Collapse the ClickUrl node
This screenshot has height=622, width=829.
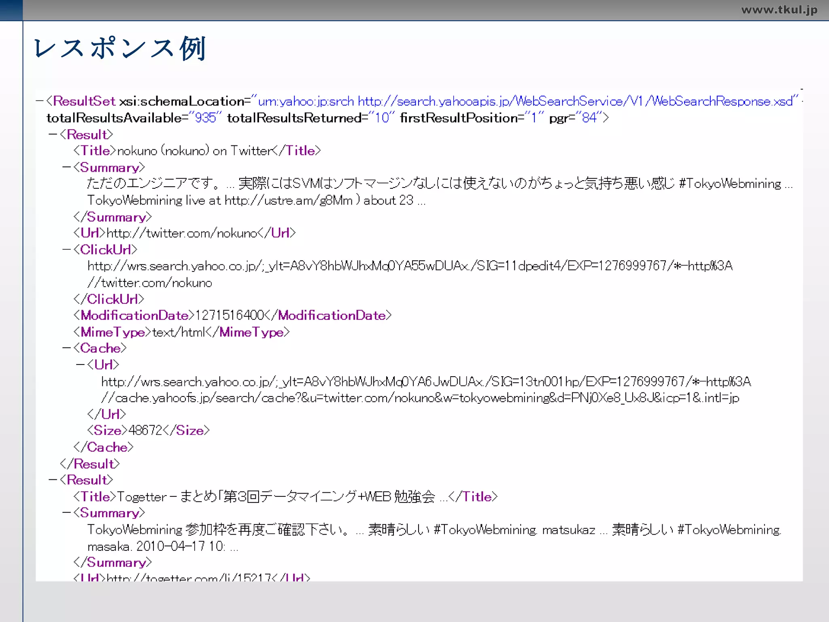click(x=67, y=249)
